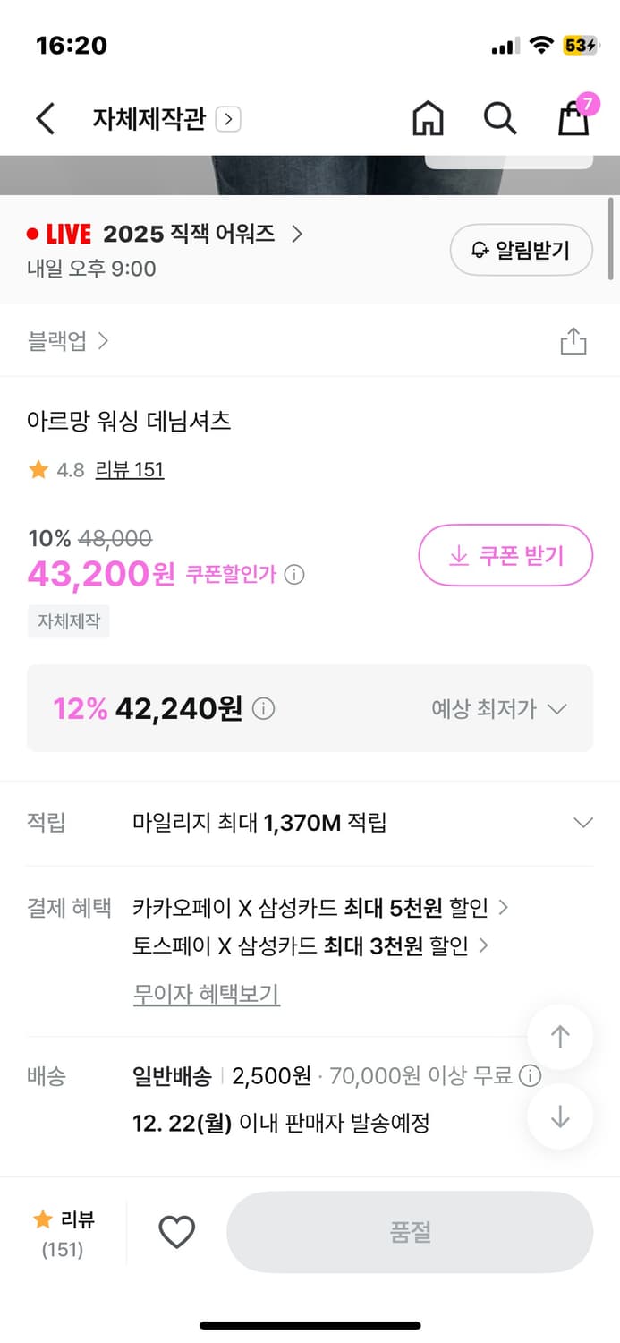Tap the 리뷰 151 review count link
The height and width of the screenshot is (1343, 620).
pos(130,469)
